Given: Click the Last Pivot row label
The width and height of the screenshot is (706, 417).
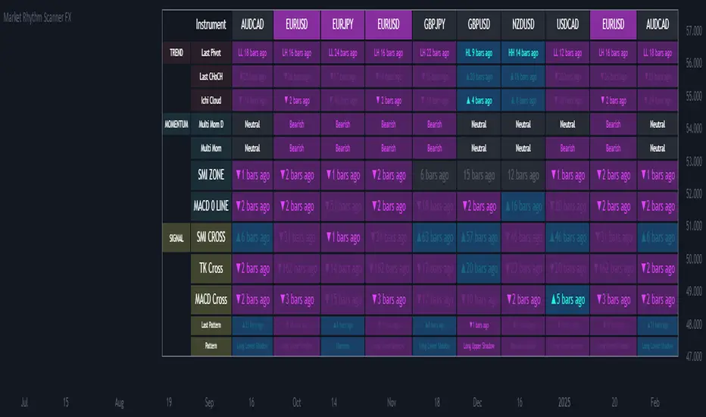Looking at the screenshot, I should tap(211, 53).
